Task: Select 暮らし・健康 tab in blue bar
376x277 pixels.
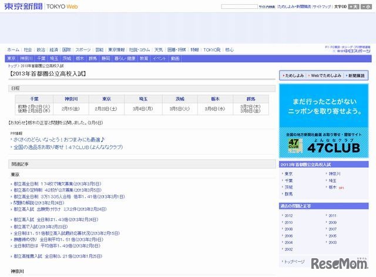Action: (x=125, y=58)
